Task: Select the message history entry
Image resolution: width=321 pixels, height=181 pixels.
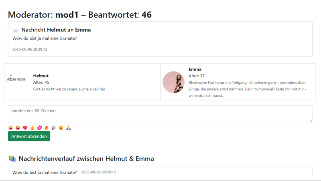Action: click(x=160, y=172)
